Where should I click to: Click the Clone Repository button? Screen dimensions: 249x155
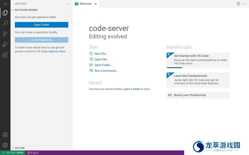41,40
